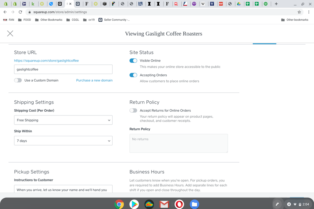This screenshot has height=209, width=314.
Task: Open the FOOD bookmarks folder
Action: click(25, 20)
